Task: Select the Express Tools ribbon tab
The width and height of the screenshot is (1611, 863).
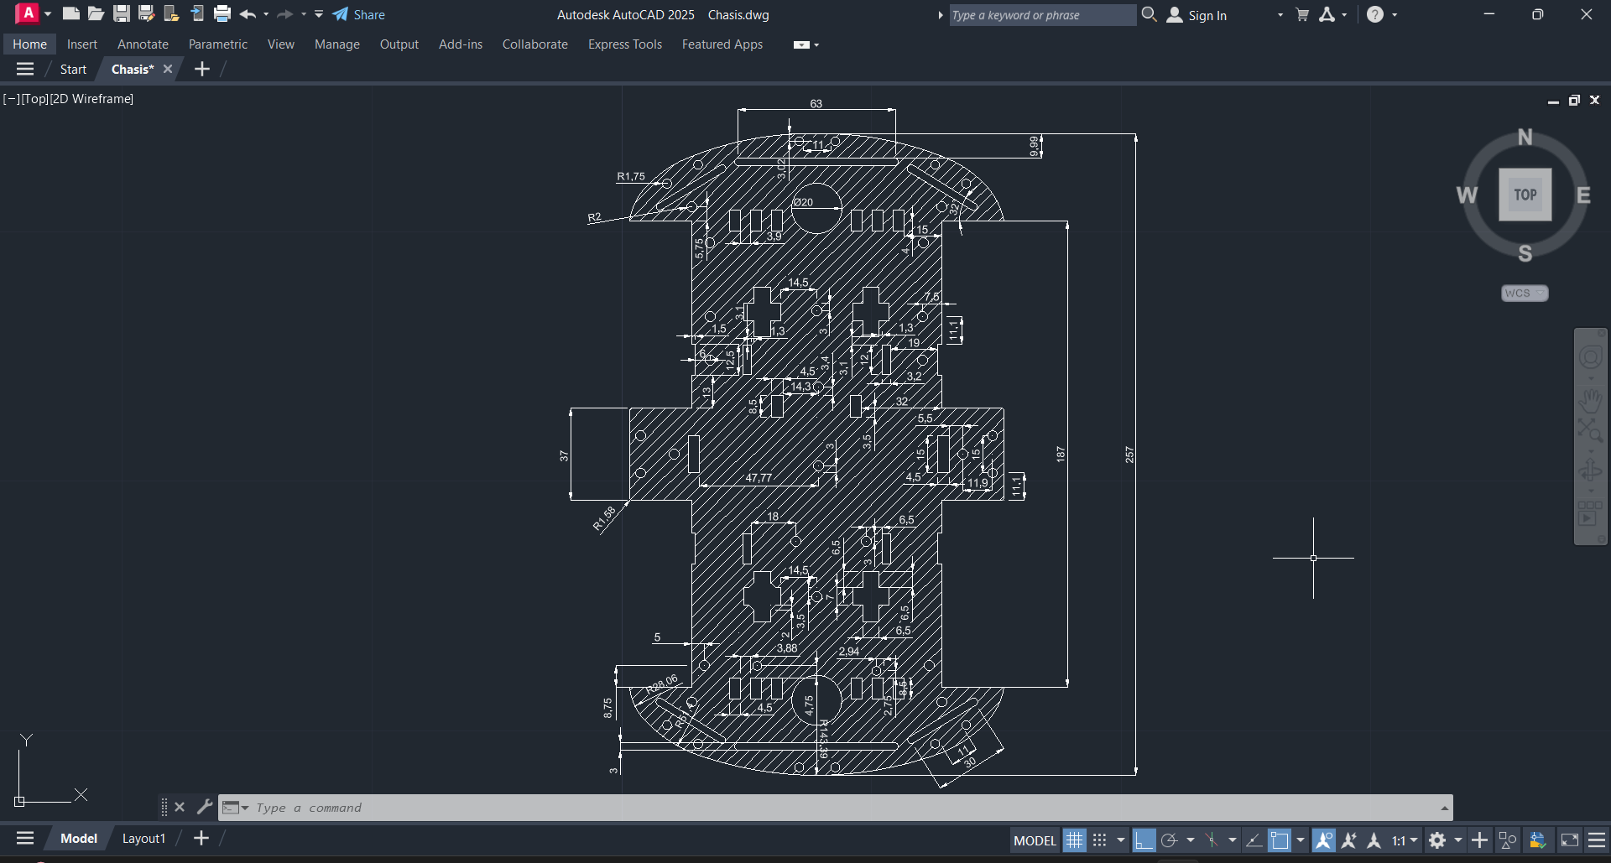Action: point(625,44)
